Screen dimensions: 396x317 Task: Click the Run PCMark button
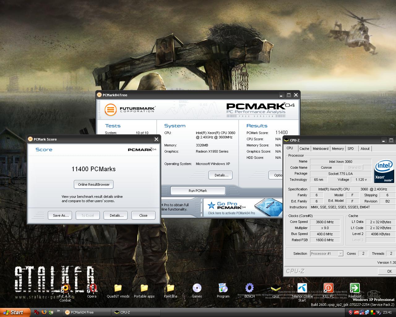198,191
